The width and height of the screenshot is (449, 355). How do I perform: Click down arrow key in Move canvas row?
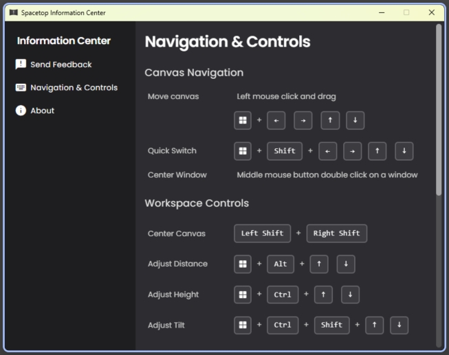pyautogui.click(x=355, y=120)
